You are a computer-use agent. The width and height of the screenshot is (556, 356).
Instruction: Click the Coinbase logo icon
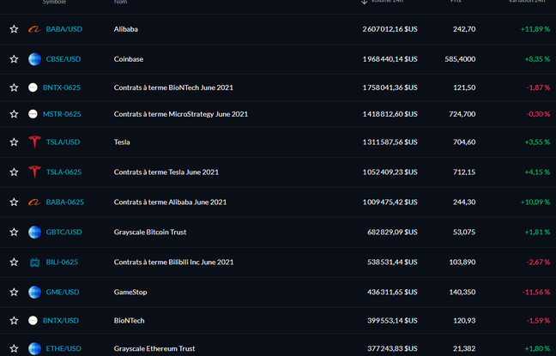pos(34,59)
